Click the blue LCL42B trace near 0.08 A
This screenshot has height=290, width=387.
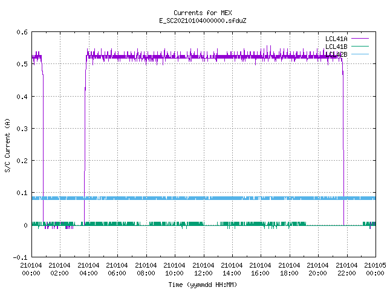point(204,198)
